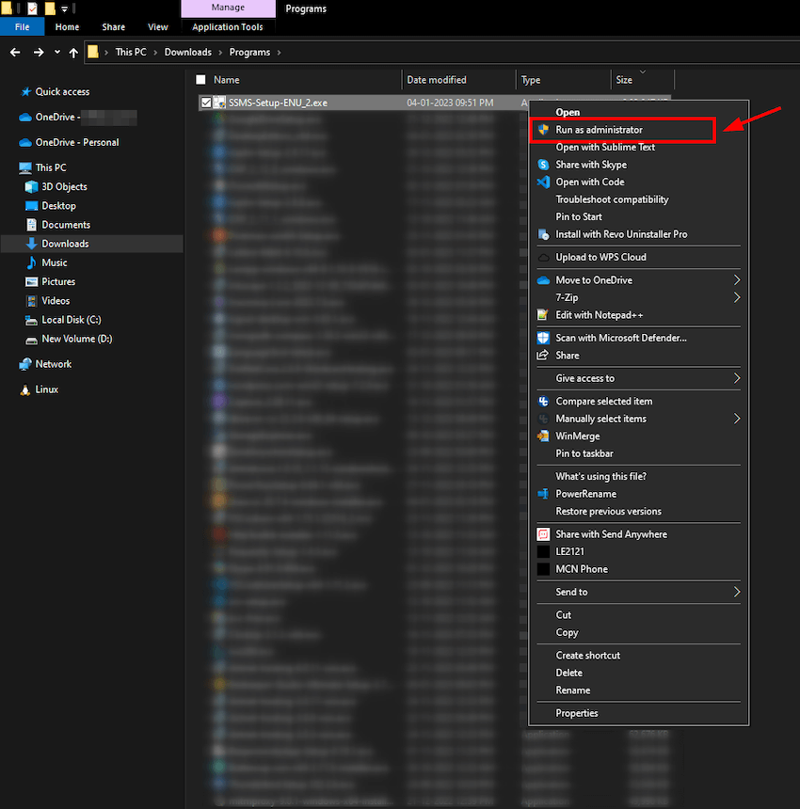The height and width of the screenshot is (809, 800).
Task: Open Properties from context menu
Action: coord(577,713)
